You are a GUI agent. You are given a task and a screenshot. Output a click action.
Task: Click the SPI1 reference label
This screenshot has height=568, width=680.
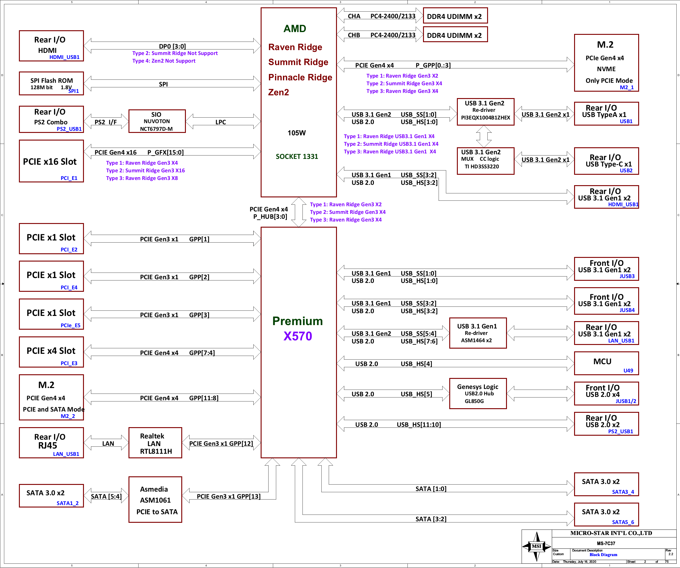74,91
